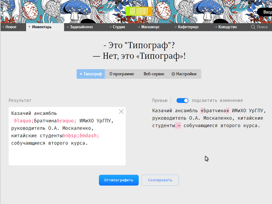Click the heading «Типограф»! line
272x204 pixels.
pyautogui.click(x=139, y=56)
